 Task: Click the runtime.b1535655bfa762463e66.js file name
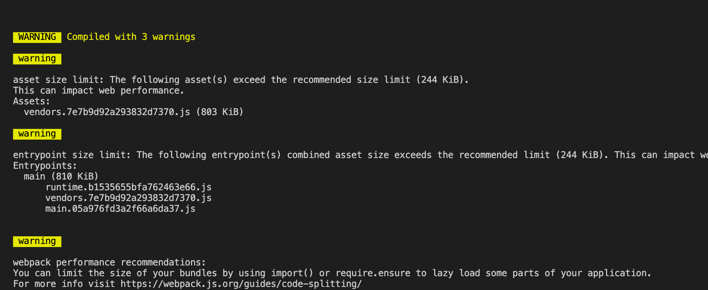(128, 187)
